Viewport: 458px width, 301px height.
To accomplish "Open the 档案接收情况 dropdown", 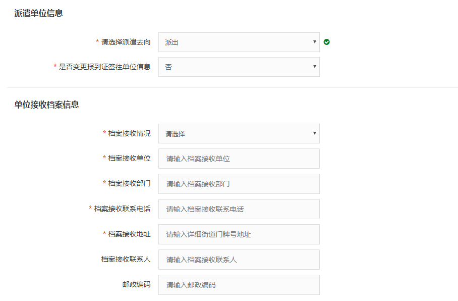I will [x=239, y=134].
